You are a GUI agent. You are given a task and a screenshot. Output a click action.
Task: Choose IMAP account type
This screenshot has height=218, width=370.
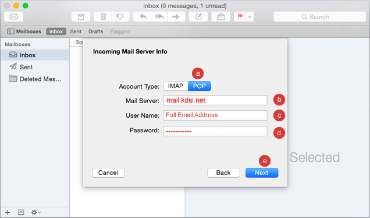(x=176, y=86)
